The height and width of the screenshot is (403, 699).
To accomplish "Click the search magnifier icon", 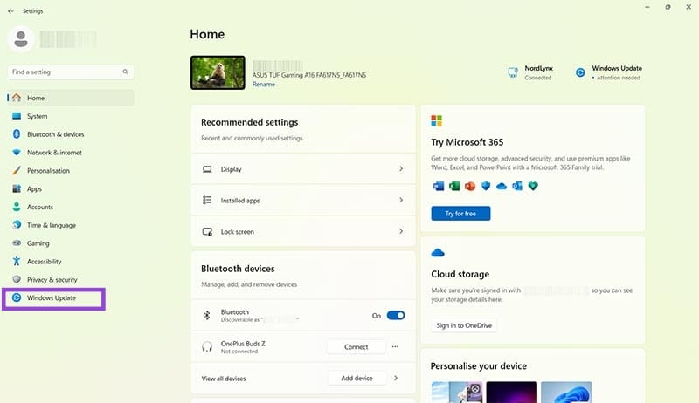I will click(126, 72).
